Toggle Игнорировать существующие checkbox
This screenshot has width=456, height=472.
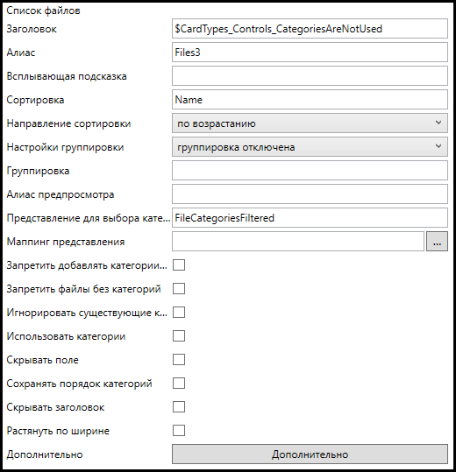click(x=179, y=313)
